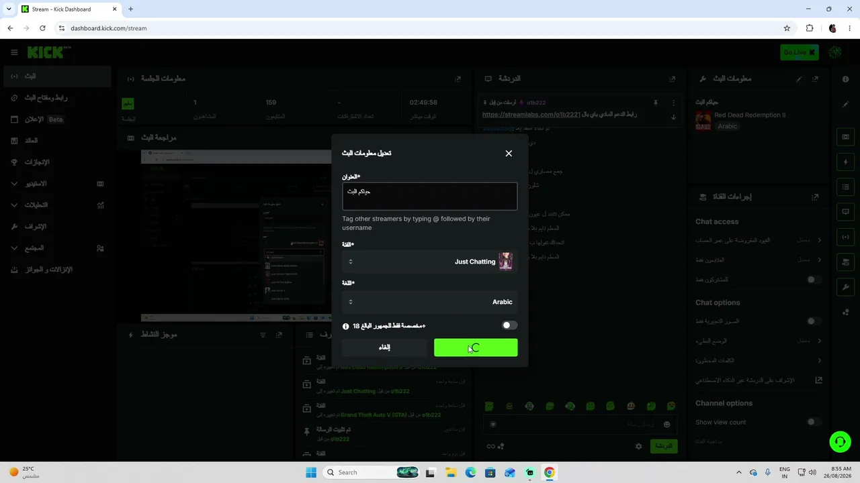Open the green support headset button
The width and height of the screenshot is (860, 483).
840,441
